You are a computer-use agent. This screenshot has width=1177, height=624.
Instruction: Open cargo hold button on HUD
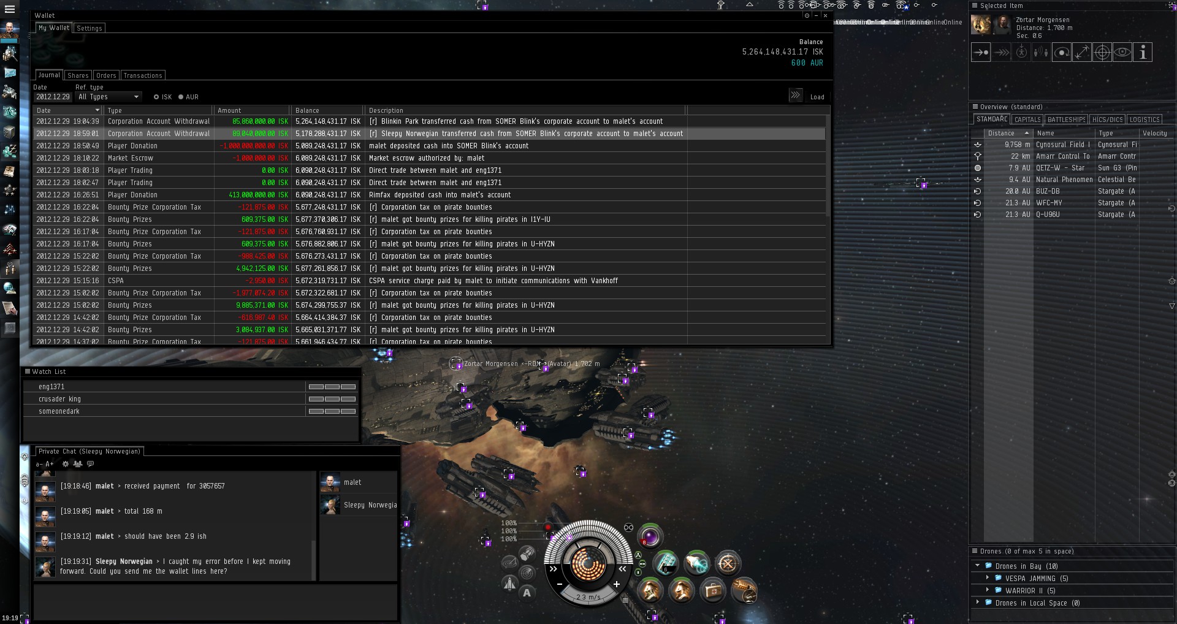[x=527, y=554]
